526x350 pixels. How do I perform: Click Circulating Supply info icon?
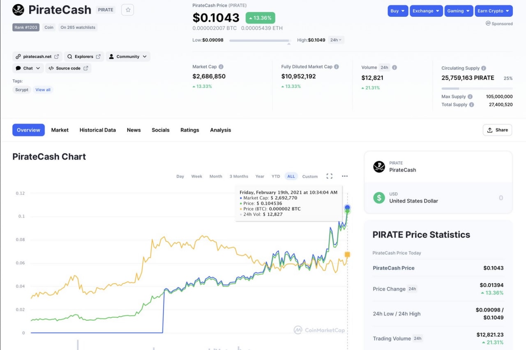click(x=484, y=68)
